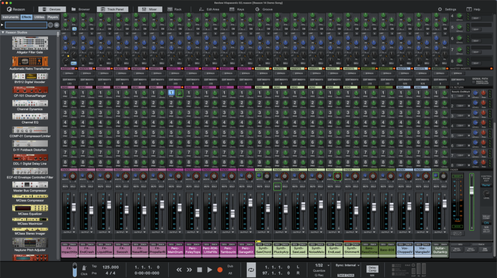The height and width of the screenshot is (278, 497).
Task: Open the Help menu icon
Action: click(x=469, y=9)
